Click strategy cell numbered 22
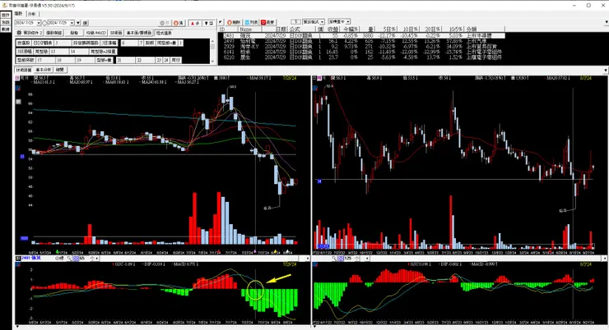The image size is (609, 330). click(145, 60)
